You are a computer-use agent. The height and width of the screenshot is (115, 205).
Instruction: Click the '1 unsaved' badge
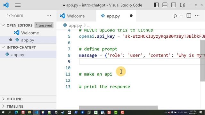coord(44,25)
